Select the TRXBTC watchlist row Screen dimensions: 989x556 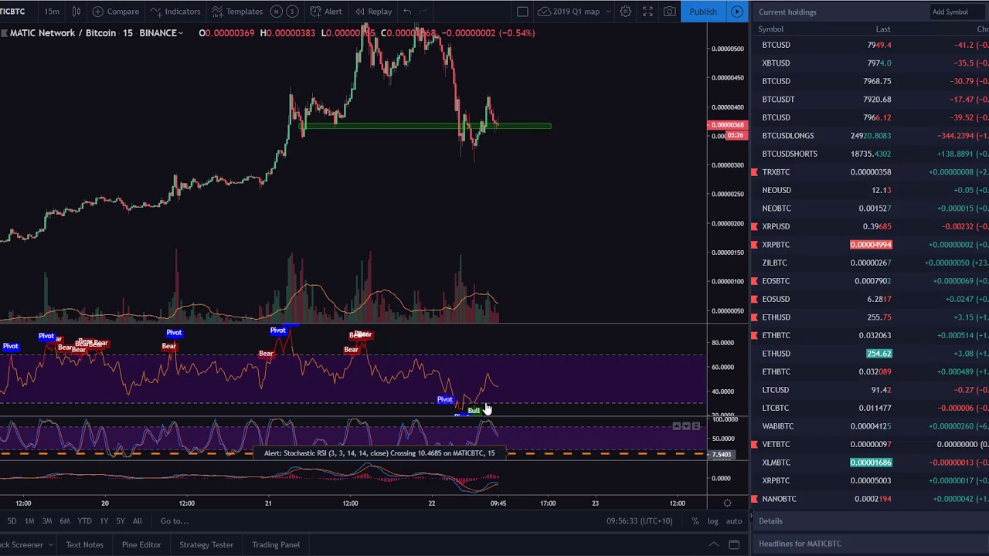coord(871,172)
